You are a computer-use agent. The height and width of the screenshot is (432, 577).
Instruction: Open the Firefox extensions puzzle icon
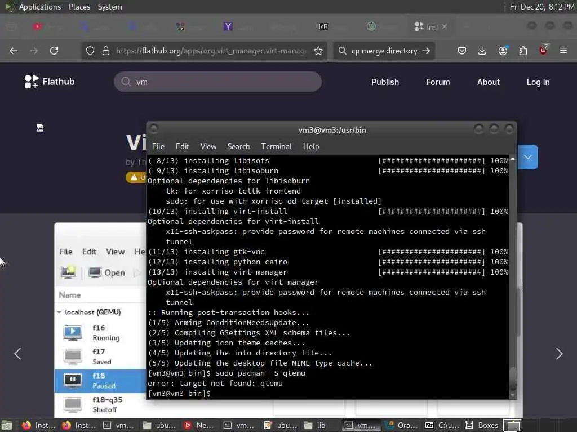(523, 51)
